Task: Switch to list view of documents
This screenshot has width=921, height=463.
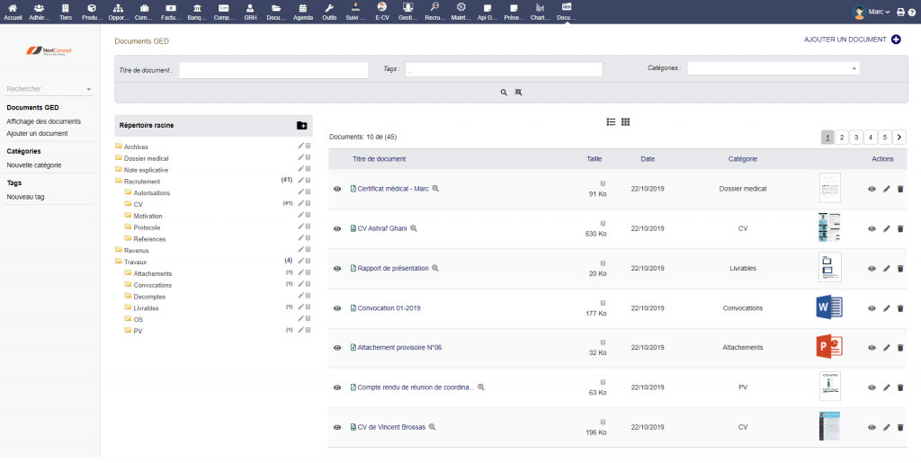Action: pyautogui.click(x=611, y=121)
